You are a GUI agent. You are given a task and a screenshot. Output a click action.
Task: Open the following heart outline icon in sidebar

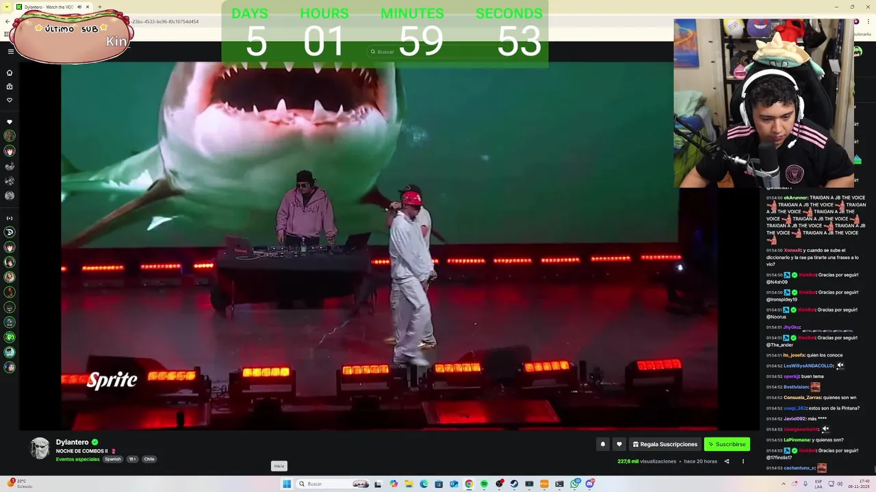pos(10,100)
